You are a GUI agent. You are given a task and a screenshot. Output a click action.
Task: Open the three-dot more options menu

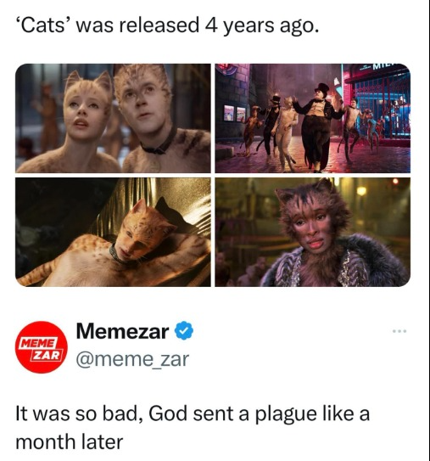[x=399, y=331]
